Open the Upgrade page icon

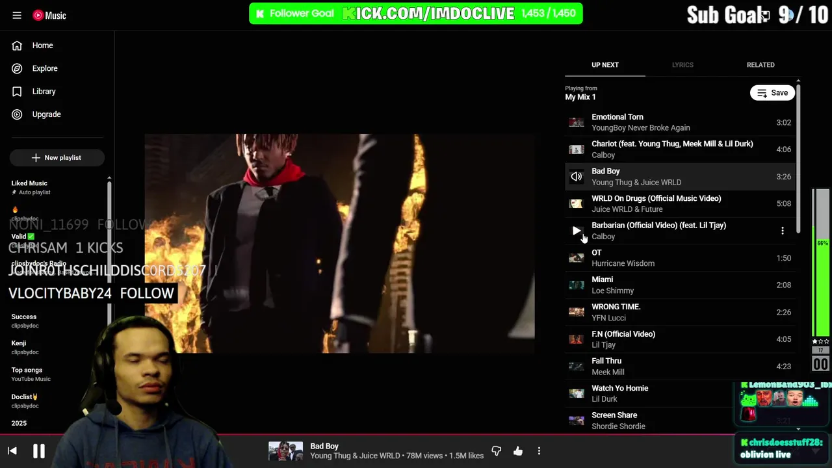(x=17, y=114)
